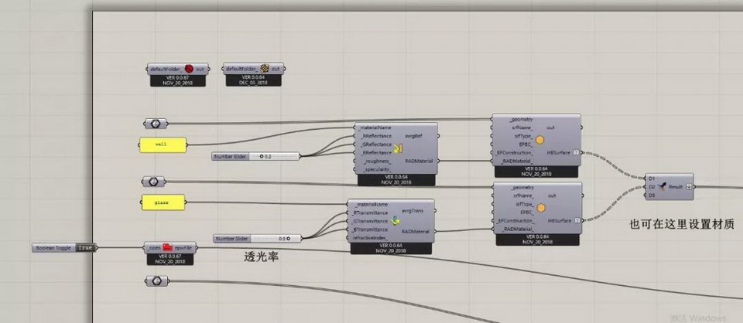Expand the Merge Result output arrow
743x323 pixels.
pyautogui.click(x=689, y=186)
